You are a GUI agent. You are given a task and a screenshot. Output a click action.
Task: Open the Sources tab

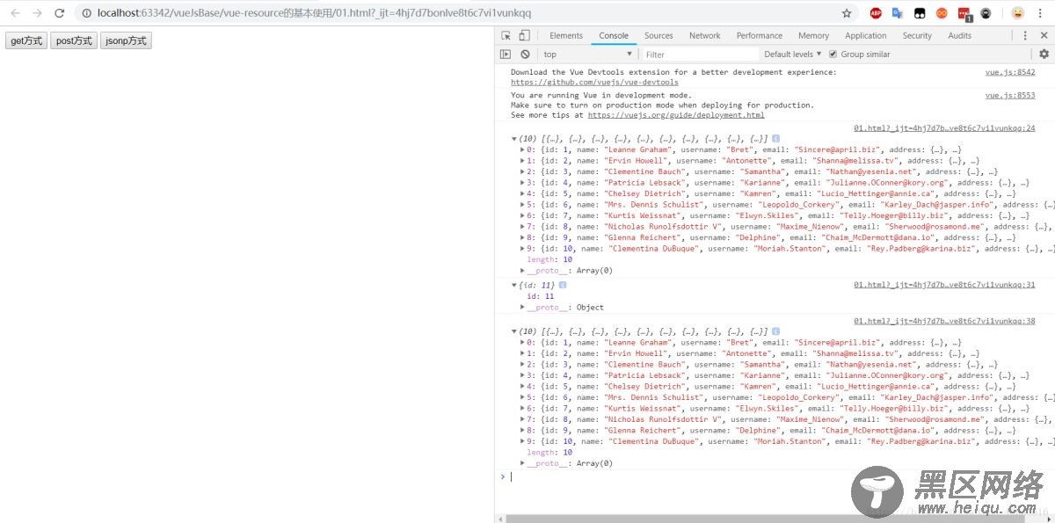click(x=658, y=35)
